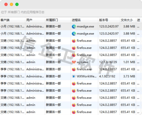The width and height of the screenshot is (142, 115).
Task: Click the 位于 所有部门 内的应用程序日志 title
Action: click(23, 12)
